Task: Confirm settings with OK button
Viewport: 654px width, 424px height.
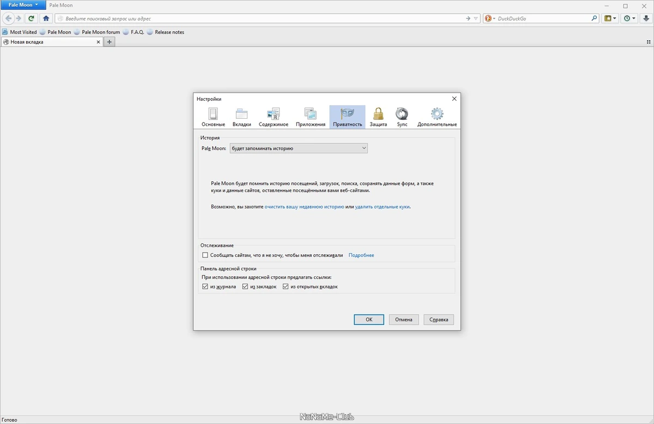Action: (369, 319)
